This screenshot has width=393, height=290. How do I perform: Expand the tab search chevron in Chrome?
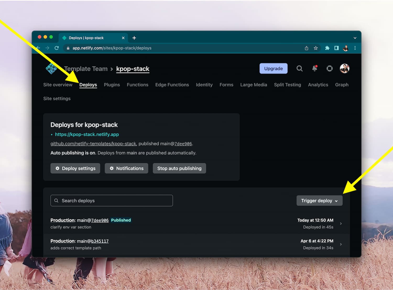[x=355, y=38]
